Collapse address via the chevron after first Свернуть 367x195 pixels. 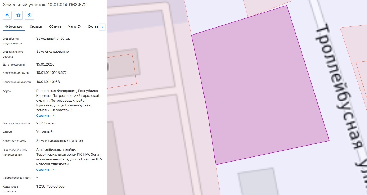coord(53,116)
